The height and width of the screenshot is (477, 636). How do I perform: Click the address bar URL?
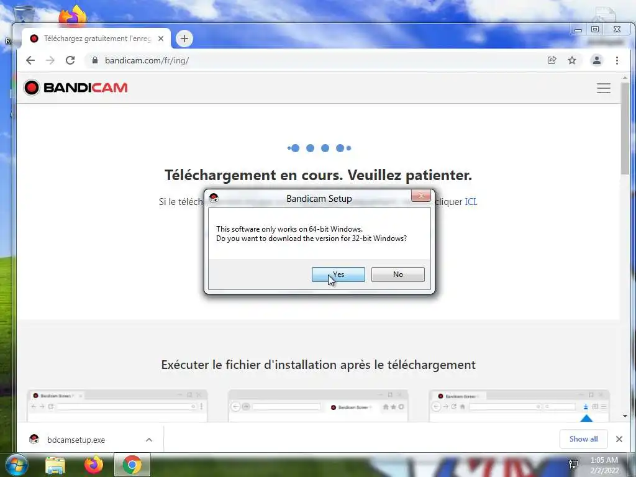pyautogui.click(x=147, y=60)
